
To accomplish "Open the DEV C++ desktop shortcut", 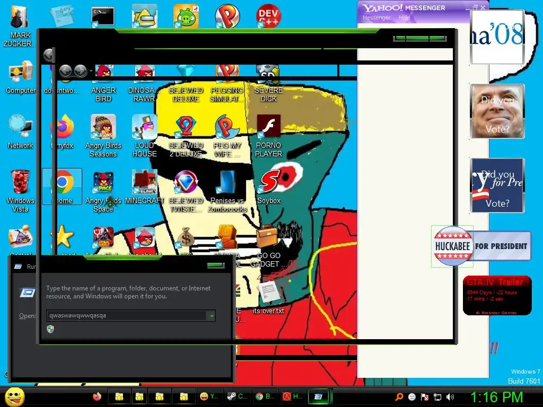I will 268,16.
